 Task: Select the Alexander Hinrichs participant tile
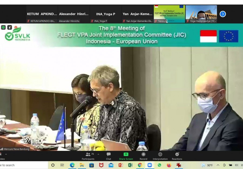[74, 14]
